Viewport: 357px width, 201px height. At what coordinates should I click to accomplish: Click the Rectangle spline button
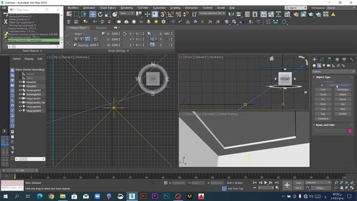tap(342, 90)
